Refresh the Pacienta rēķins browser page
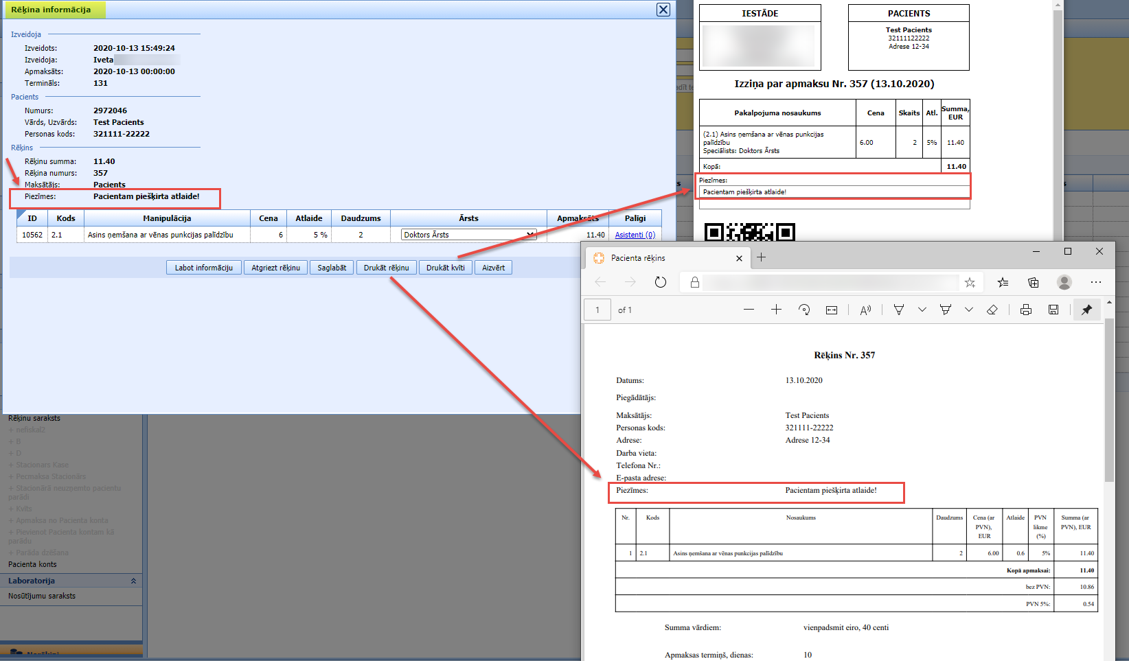The height and width of the screenshot is (661, 1129). pos(661,282)
